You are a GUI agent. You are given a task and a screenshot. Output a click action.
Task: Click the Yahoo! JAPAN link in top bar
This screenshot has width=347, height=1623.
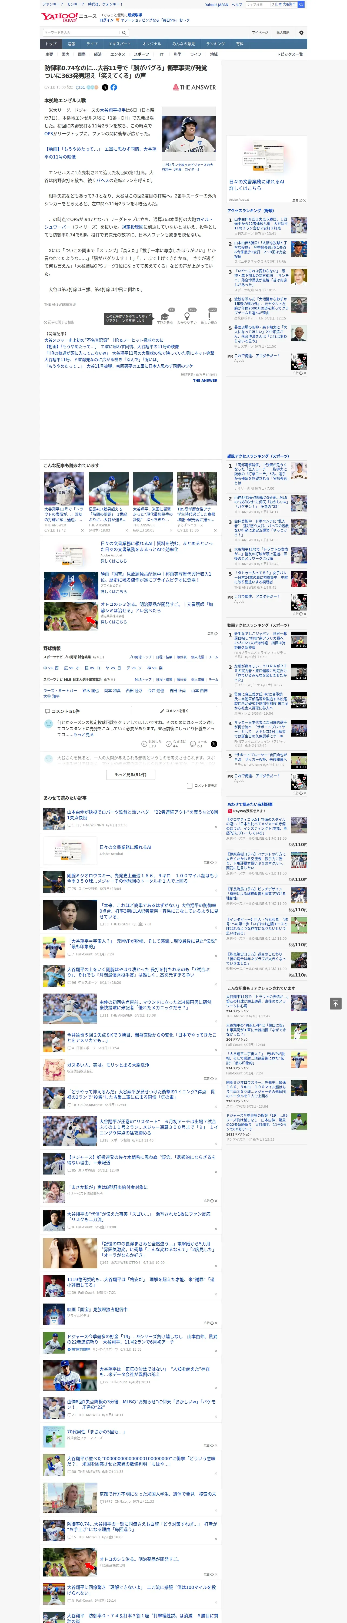[217, 4]
